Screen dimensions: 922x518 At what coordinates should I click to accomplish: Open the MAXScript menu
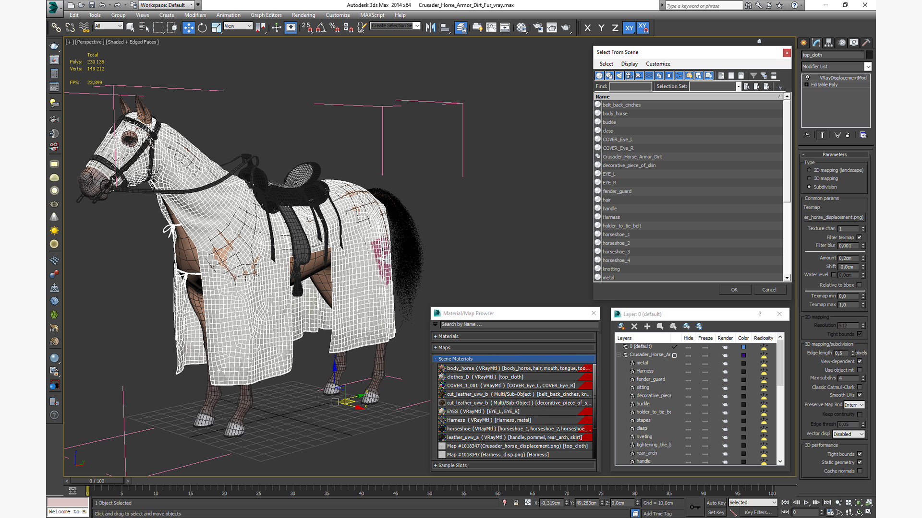372,15
